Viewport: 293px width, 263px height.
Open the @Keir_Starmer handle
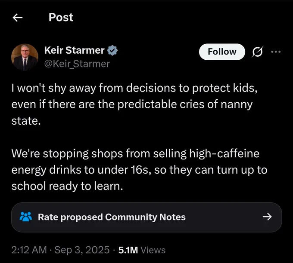[x=77, y=64]
